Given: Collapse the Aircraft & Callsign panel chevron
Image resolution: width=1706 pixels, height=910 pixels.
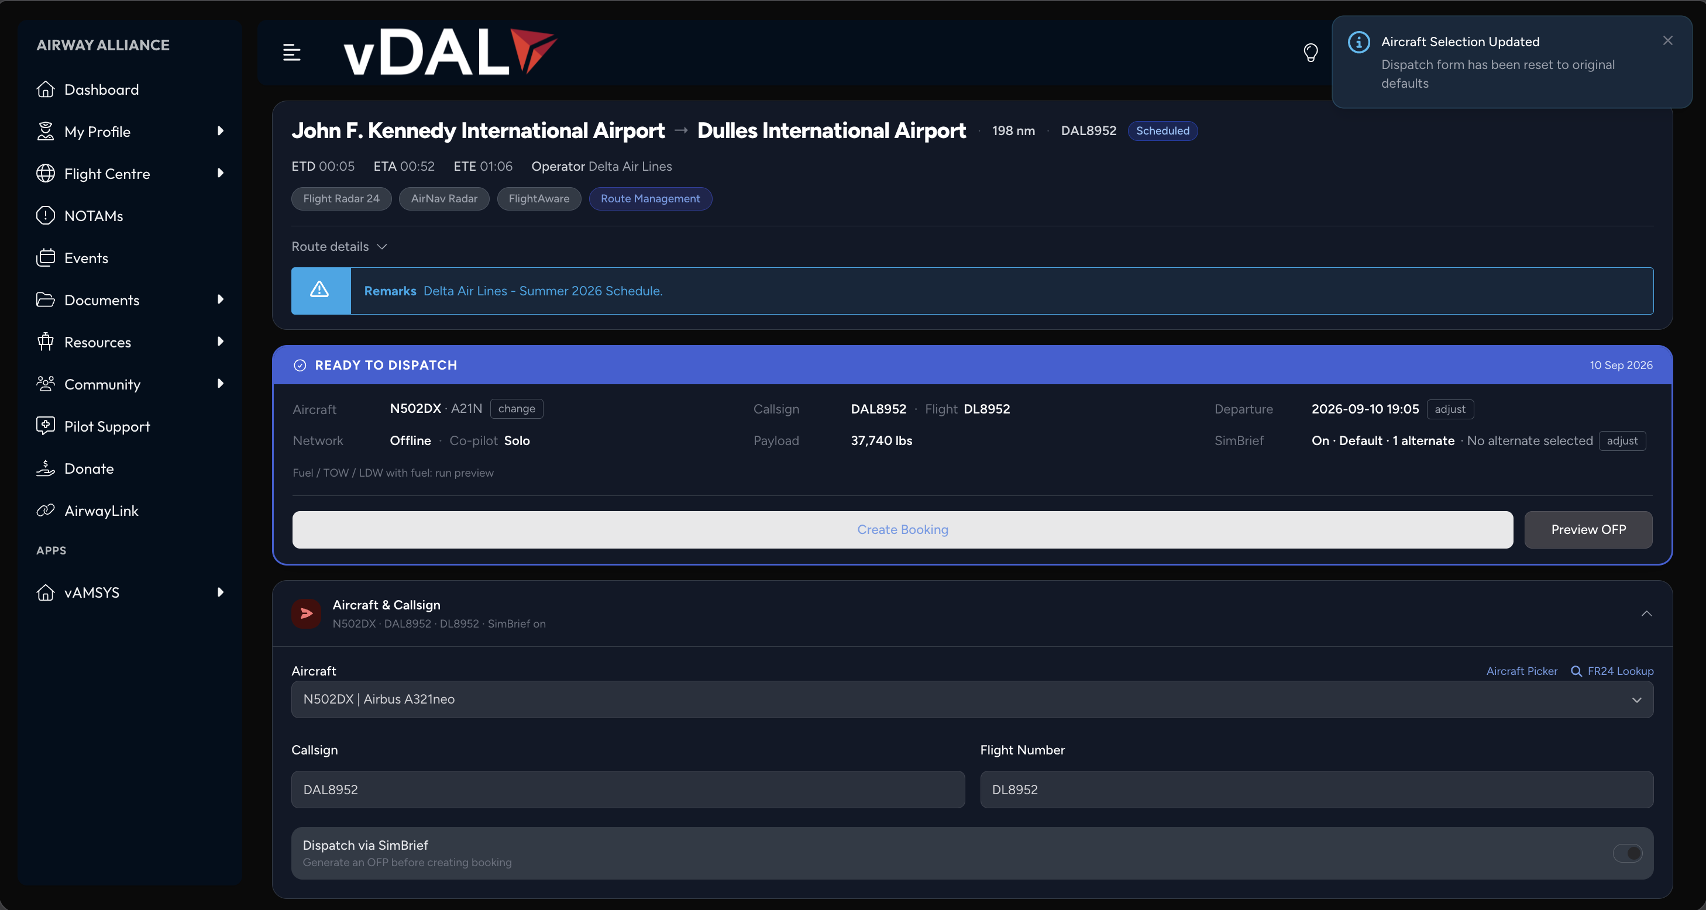Looking at the screenshot, I should coord(1646,613).
